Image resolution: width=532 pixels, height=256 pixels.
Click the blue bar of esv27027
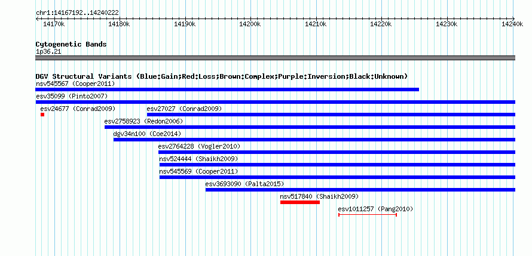click(x=331, y=115)
